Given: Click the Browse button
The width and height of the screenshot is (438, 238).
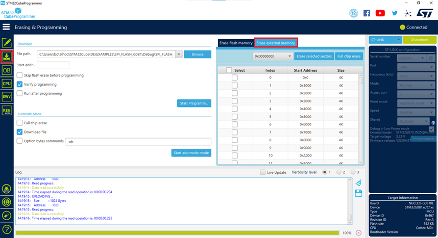Looking at the screenshot, I should (x=198, y=54).
